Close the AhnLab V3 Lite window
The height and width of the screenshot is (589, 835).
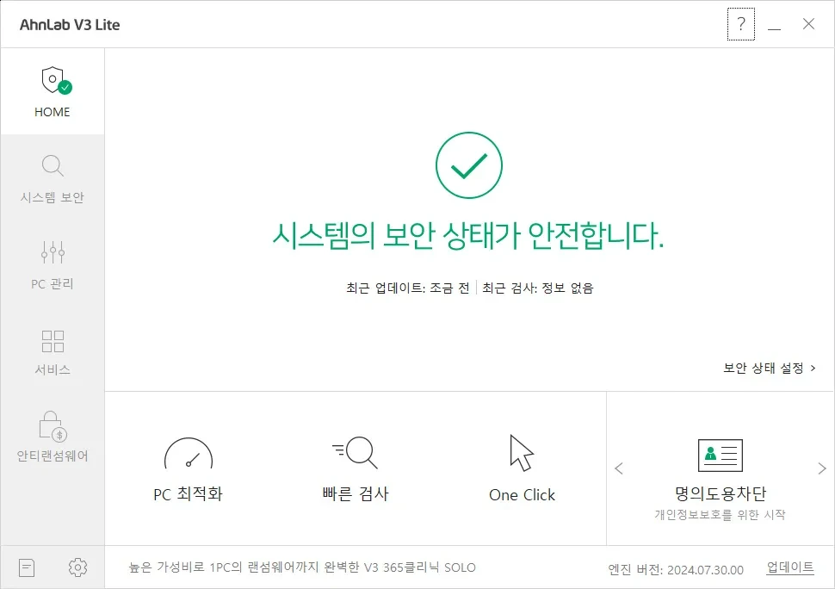[808, 24]
